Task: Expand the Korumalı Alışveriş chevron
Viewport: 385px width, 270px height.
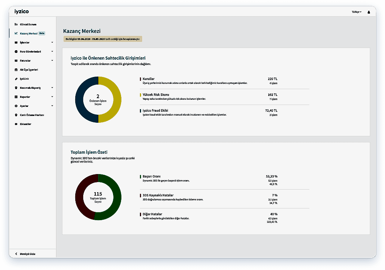Action: [52, 88]
